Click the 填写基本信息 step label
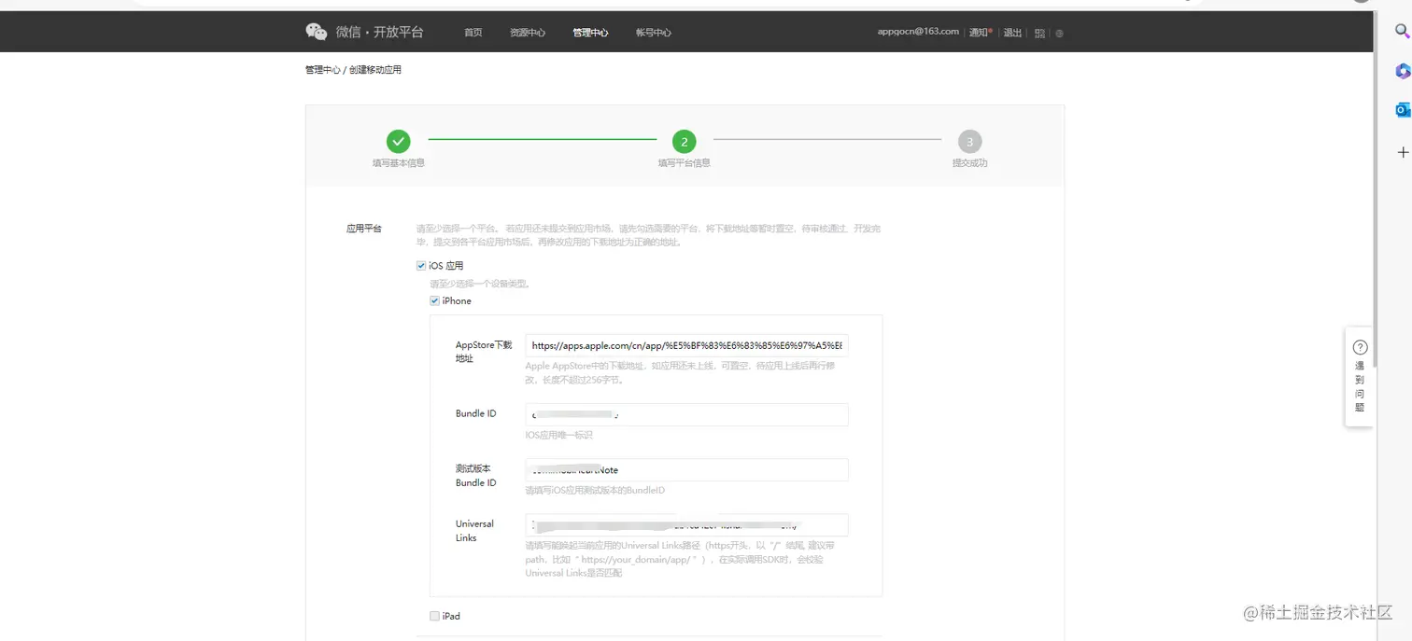Image resolution: width=1412 pixels, height=641 pixels. click(399, 163)
